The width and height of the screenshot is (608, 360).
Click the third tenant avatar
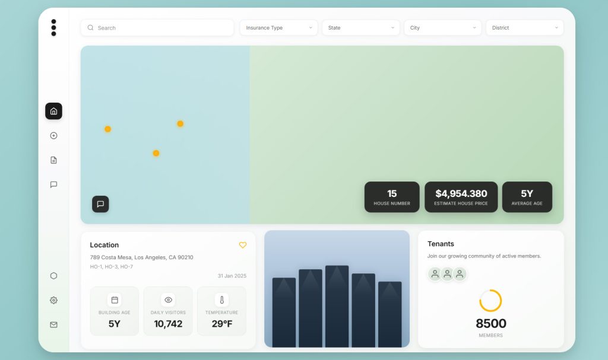pyautogui.click(x=460, y=274)
